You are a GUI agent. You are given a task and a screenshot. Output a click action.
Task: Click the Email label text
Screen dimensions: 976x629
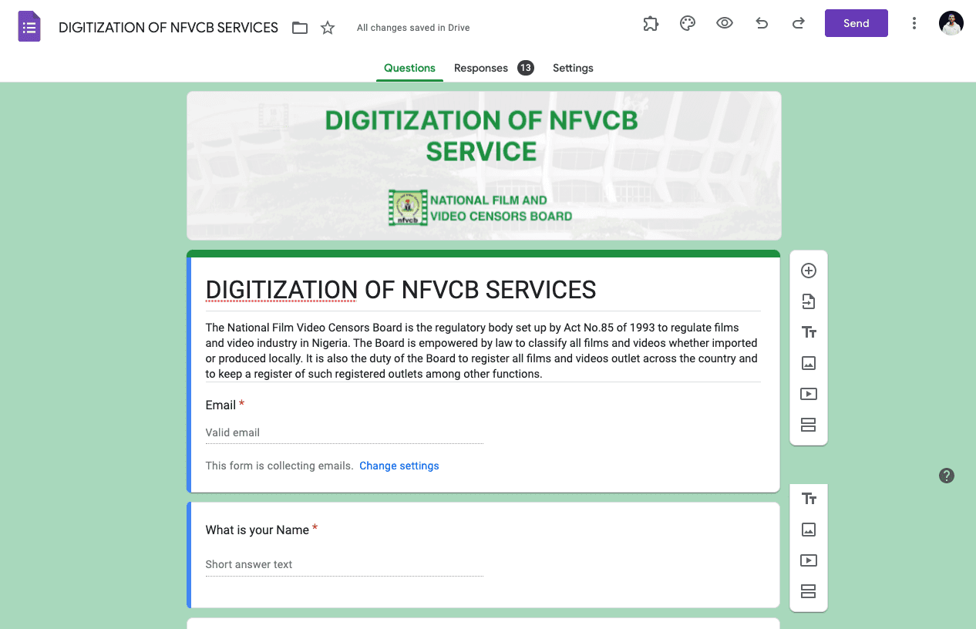tap(220, 405)
